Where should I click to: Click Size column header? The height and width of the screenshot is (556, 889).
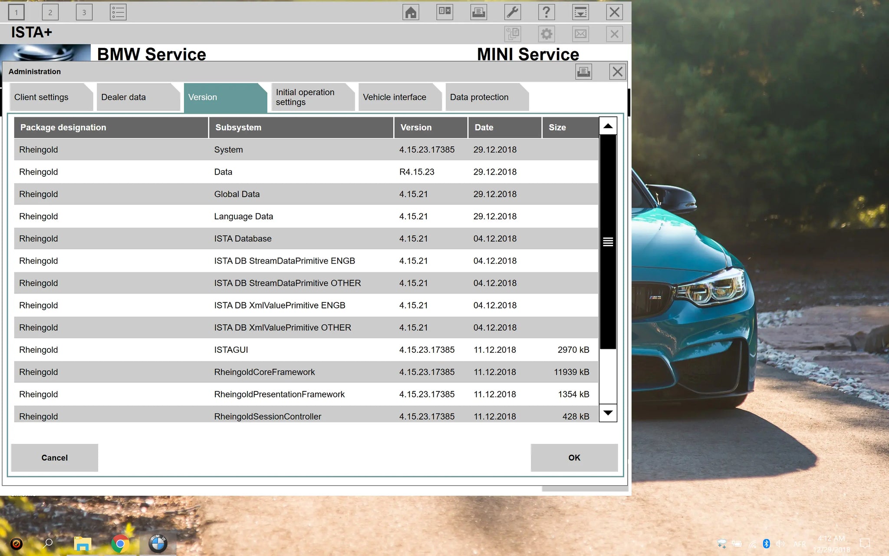click(570, 128)
